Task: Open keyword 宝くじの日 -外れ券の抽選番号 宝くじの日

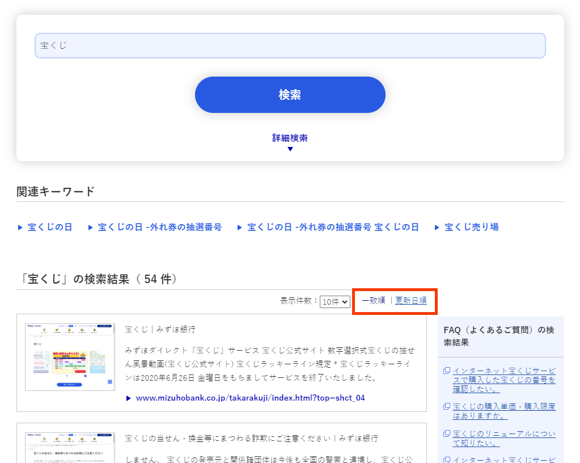Action: tap(333, 227)
